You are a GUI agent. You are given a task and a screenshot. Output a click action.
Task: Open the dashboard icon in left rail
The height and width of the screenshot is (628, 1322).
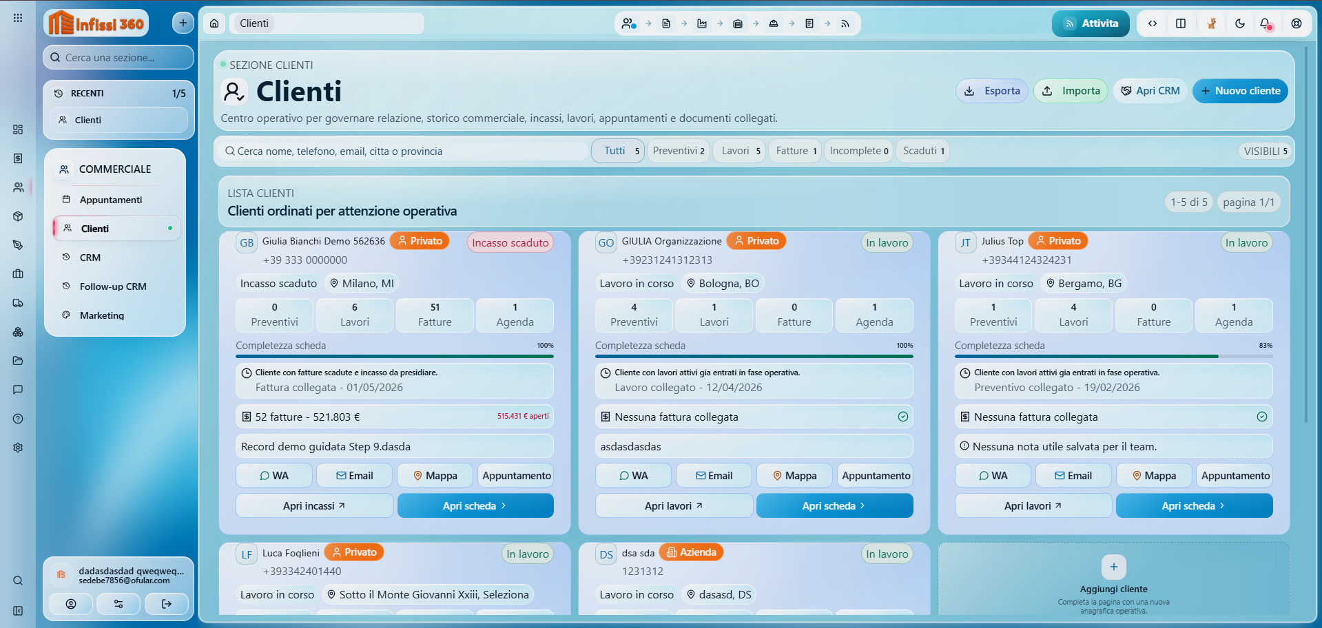18,129
